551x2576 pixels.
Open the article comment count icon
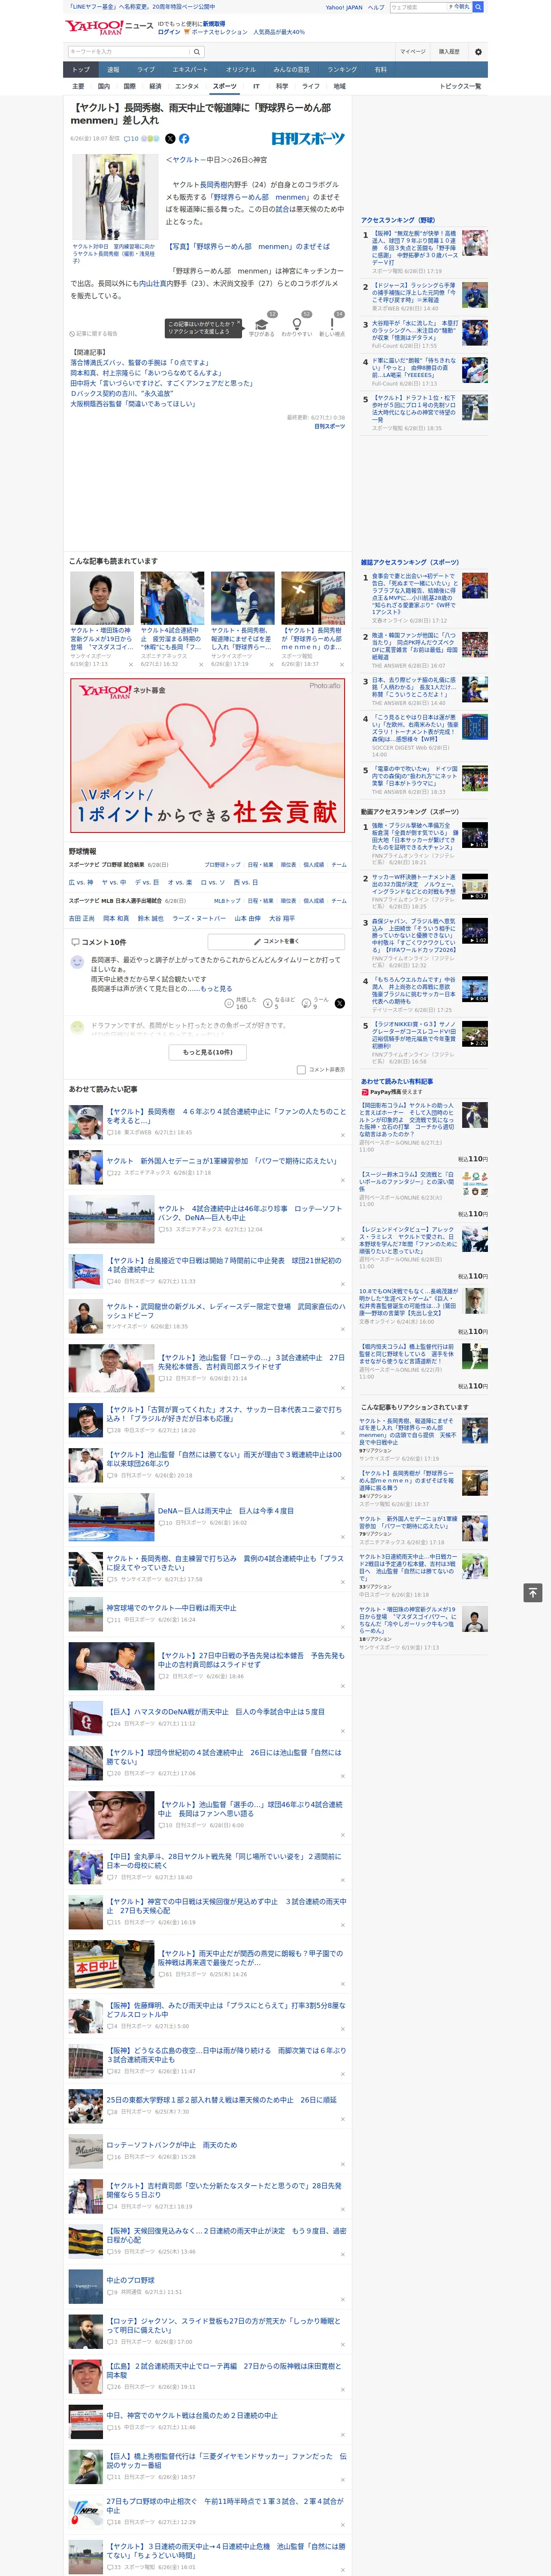(x=131, y=139)
